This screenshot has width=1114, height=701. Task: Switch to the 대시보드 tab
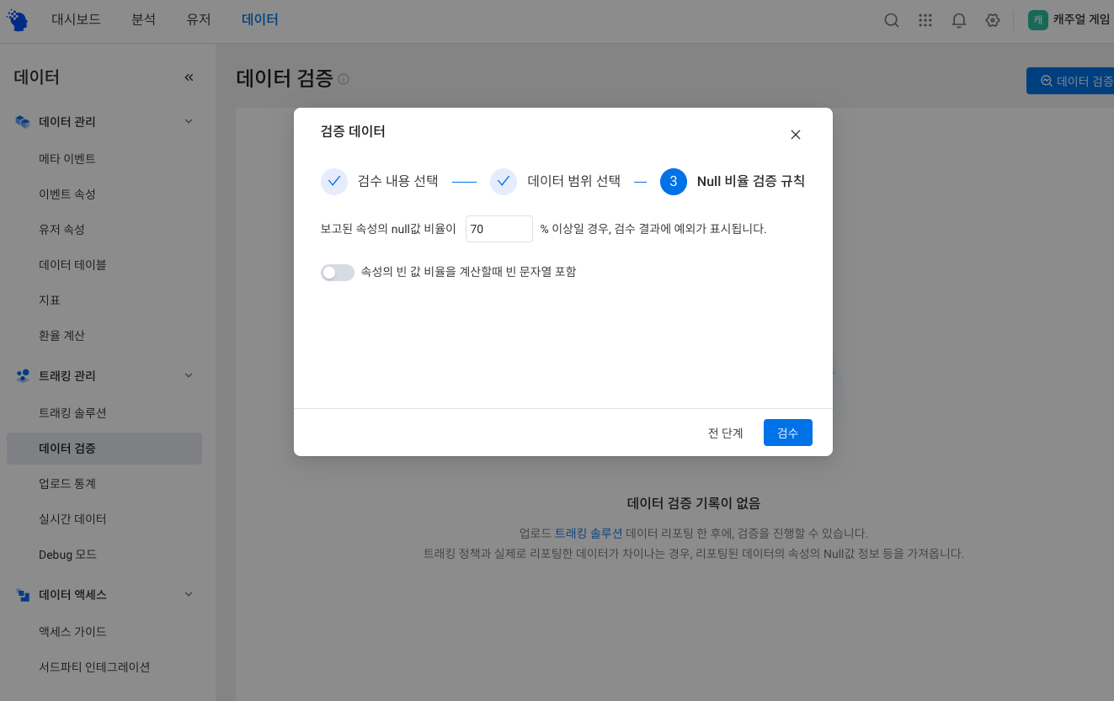coord(76,19)
